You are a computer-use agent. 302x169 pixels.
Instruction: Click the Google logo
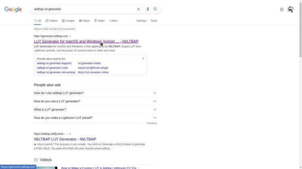[13, 9]
